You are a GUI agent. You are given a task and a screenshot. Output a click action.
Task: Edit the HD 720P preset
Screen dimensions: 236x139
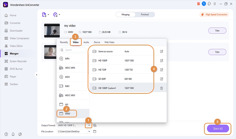click(162, 70)
